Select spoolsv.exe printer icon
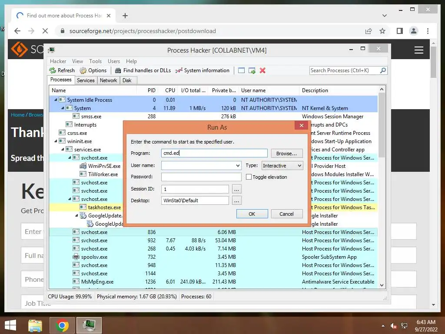 [76, 257]
